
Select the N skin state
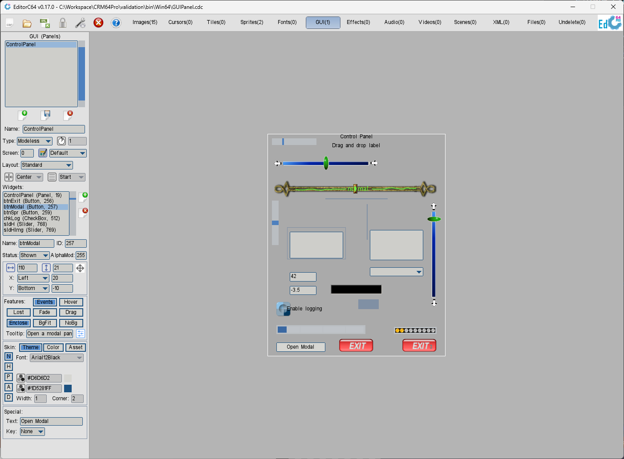8,357
